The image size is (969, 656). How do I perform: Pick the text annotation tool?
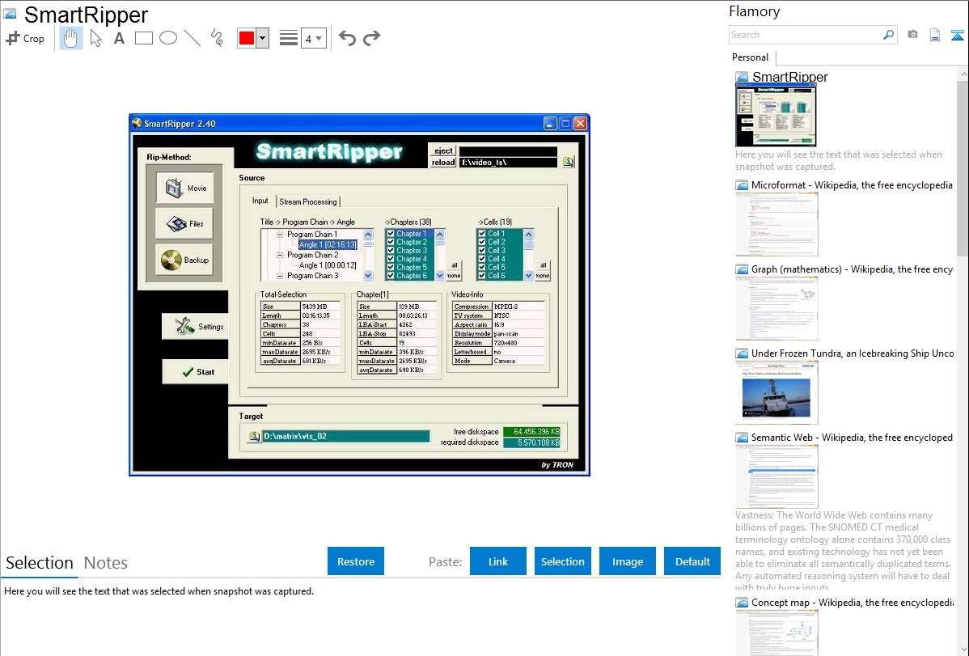119,38
